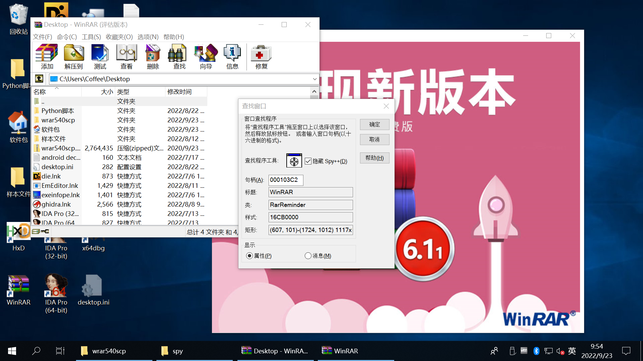Open the Tools (工具) menu
The height and width of the screenshot is (361, 643).
point(91,37)
